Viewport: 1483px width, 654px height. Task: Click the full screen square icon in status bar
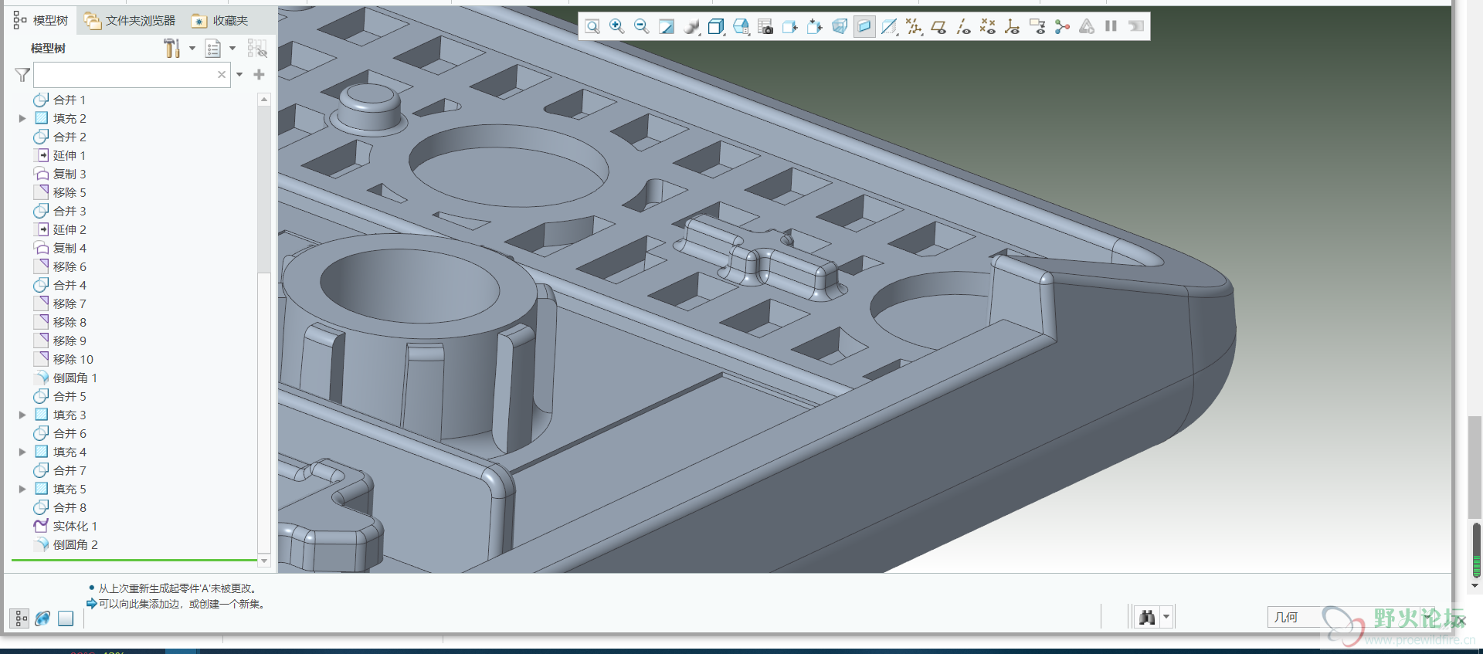pos(66,618)
